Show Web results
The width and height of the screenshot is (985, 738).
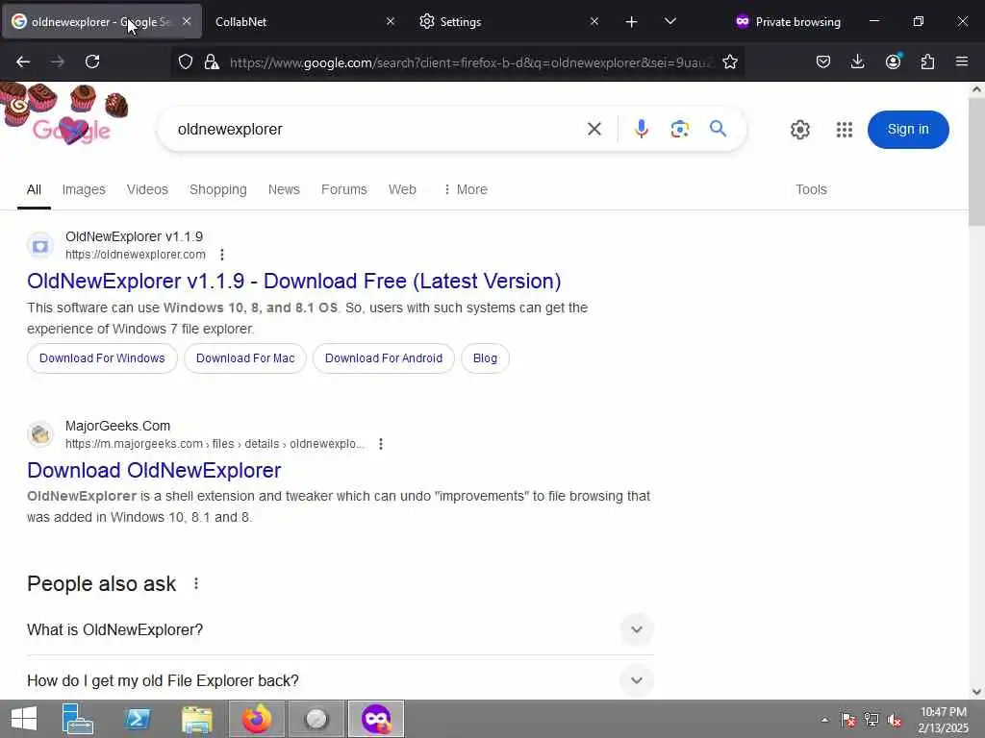click(402, 189)
